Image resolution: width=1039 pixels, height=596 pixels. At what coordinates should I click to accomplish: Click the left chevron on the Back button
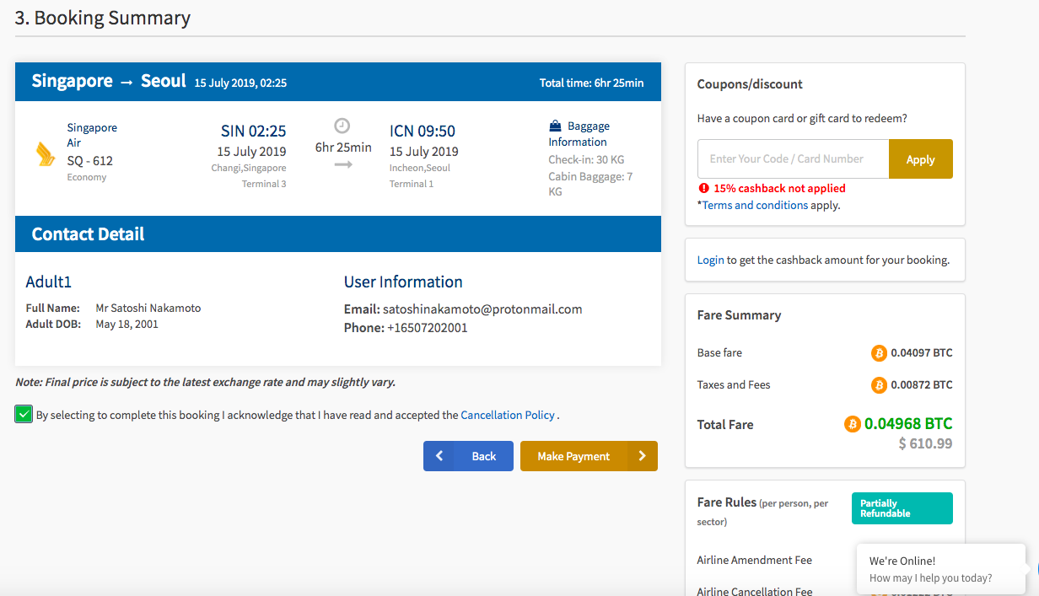click(x=439, y=456)
